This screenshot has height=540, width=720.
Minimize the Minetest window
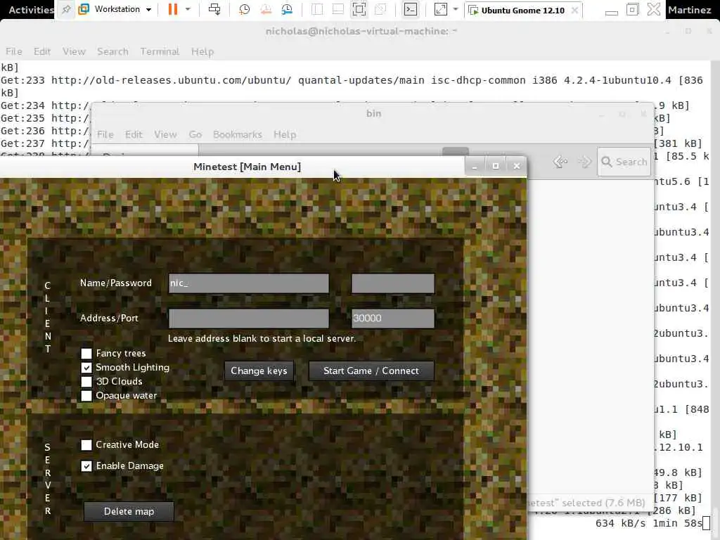(475, 166)
